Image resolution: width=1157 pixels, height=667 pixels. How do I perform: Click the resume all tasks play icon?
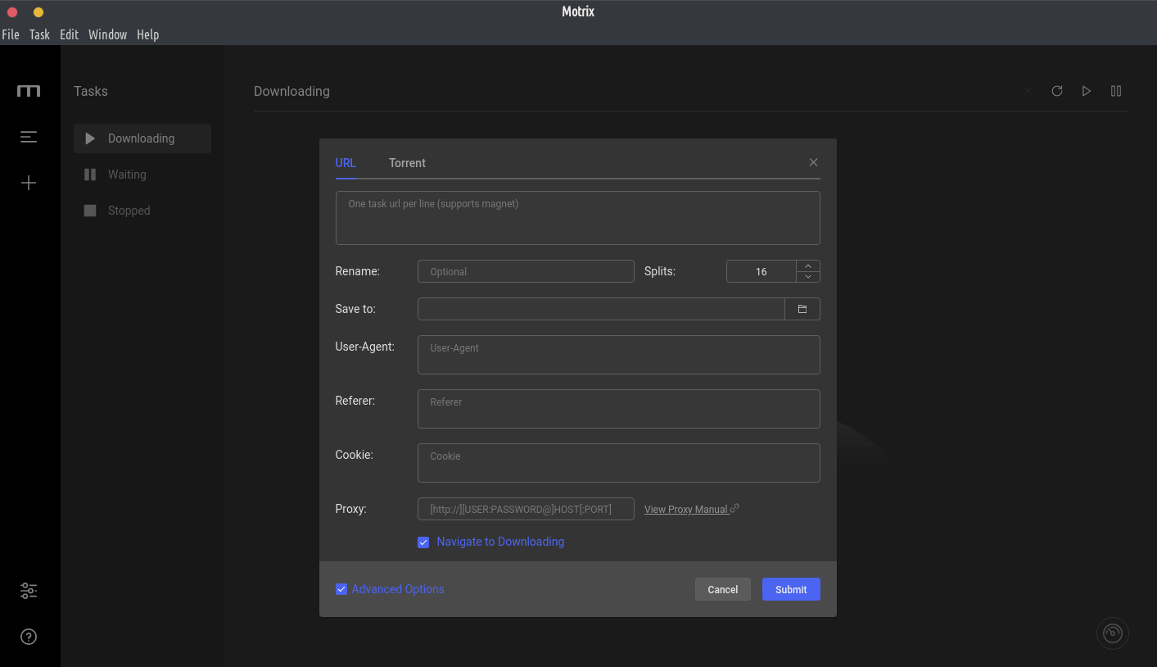click(x=1087, y=91)
